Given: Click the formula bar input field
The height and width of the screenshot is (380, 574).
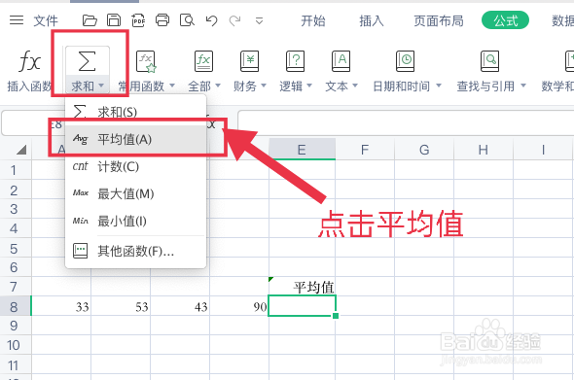Looking at the screenshot, I should (406, 122).
